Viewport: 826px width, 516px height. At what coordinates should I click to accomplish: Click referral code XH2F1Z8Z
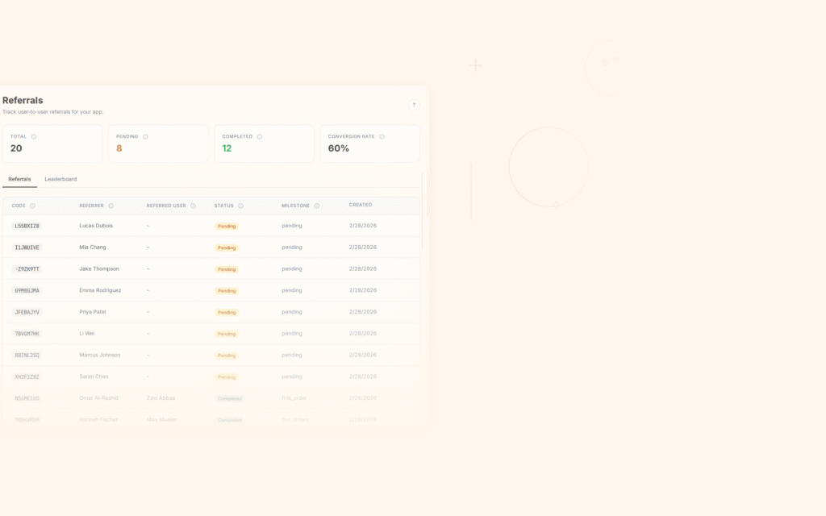[27, 377]
